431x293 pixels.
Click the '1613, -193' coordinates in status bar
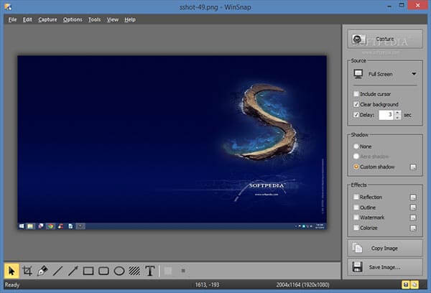(x=208, y=285)
